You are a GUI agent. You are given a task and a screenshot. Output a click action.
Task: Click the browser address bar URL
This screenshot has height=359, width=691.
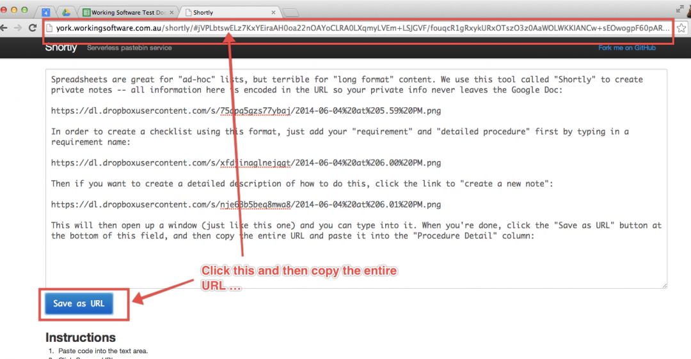(x=362, y=28)
